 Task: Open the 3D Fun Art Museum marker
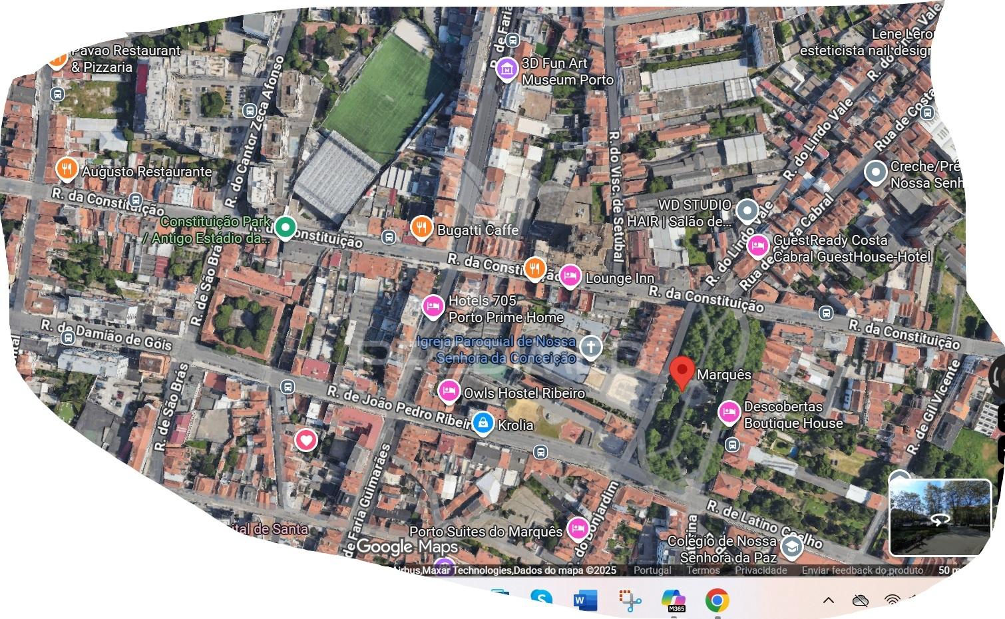507,68
